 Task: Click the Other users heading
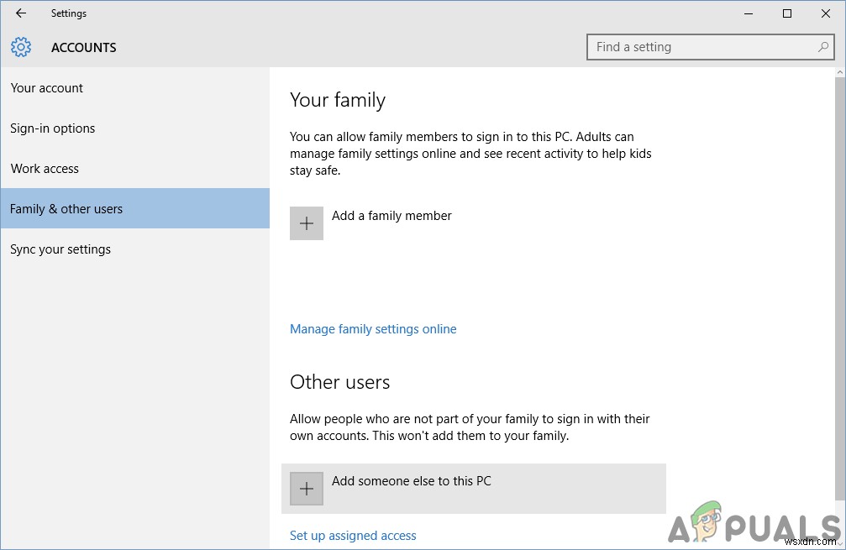(340, 382)
